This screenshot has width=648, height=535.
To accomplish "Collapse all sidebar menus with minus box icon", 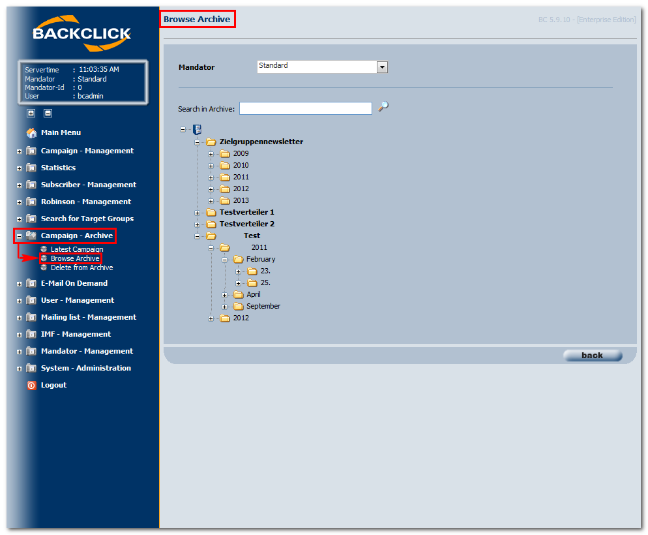I will (x=48, y=113).
